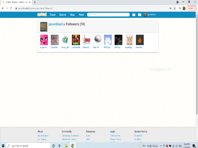The width and height of the screenshot is (198, 148).
Task: Expand the jasonblast account dropdown
Action: pyautogui.click(x=151, y=14)
